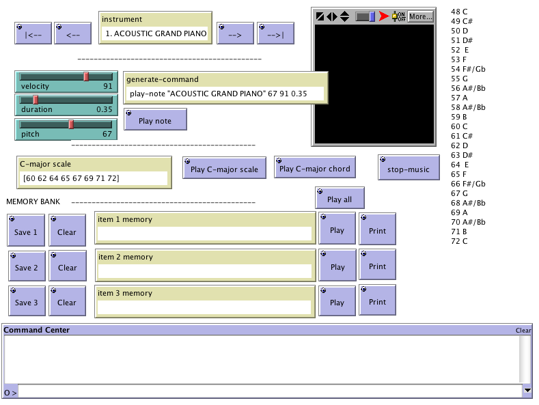The height and width of the screenshot is (405, 539).
Task: Open the More... view options button
Action: tap(420, 16)
